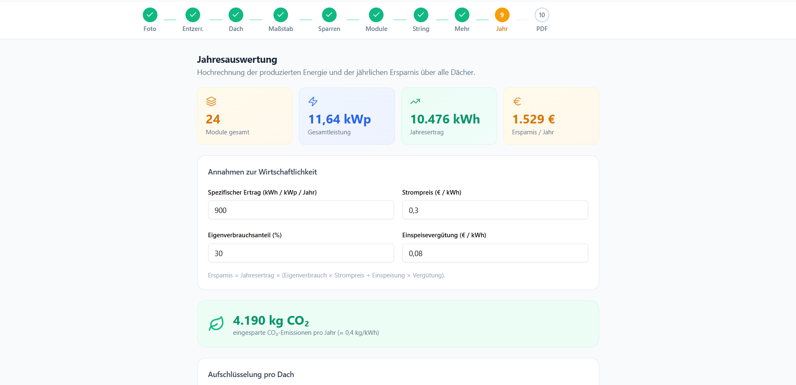Screen dimensions: 796x385
Task: Select the 24 Module gesamt card
Action: point(245,116)
